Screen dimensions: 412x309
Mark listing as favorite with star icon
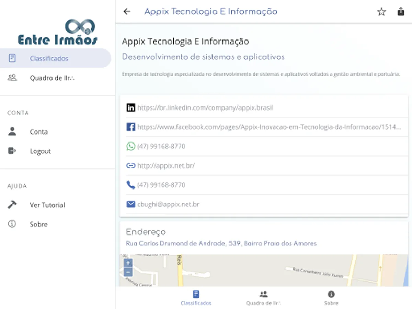381,12
